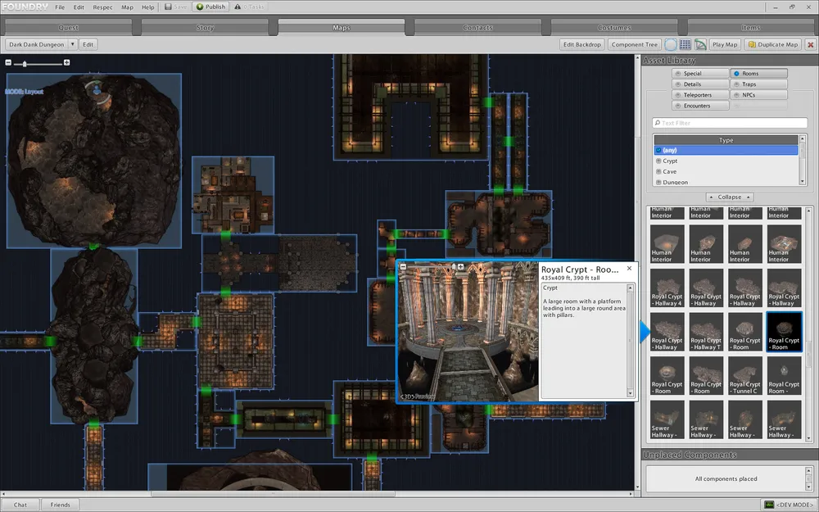Click the green angle measure icon in toolbar
The image size is (819, 512).
point(701,44)
